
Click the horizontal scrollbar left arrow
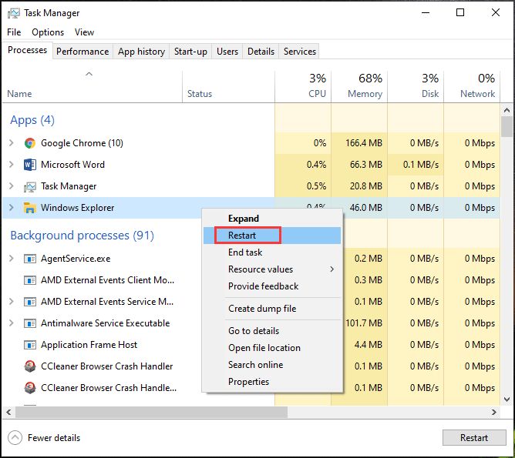8,413
